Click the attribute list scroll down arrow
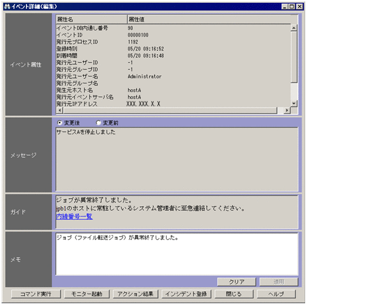This screenshot has width=381, height=305. (x=294, y=103)
